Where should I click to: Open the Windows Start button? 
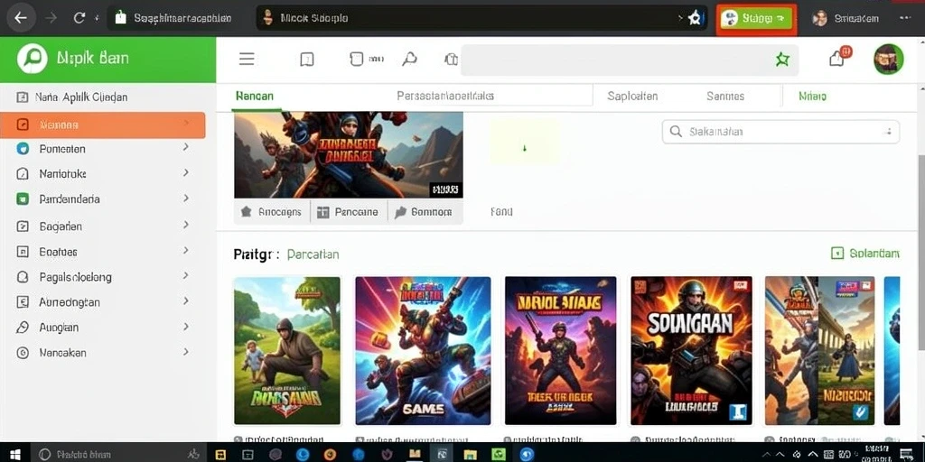coord(14,455)
